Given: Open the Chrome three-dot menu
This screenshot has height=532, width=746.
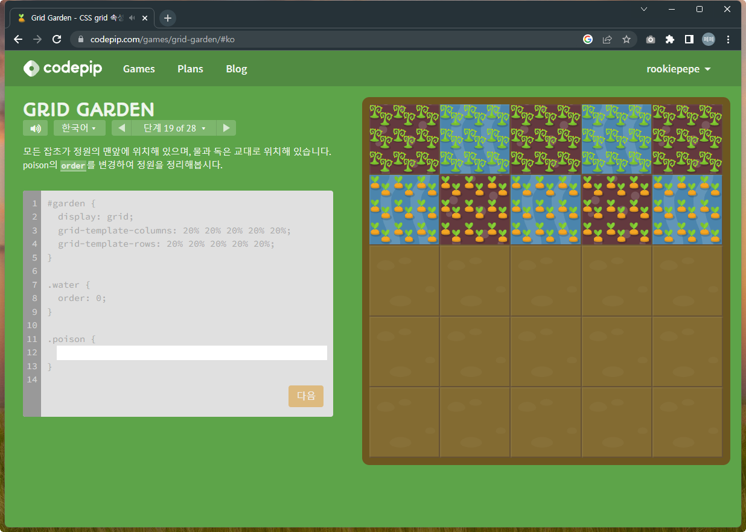Looking at the screenshot, I should [728, 39].
